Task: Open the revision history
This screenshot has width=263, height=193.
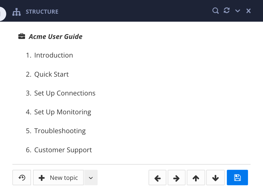Action: (22, 178)
